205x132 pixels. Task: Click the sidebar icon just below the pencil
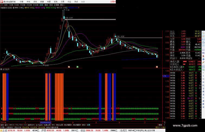[203, 66]
